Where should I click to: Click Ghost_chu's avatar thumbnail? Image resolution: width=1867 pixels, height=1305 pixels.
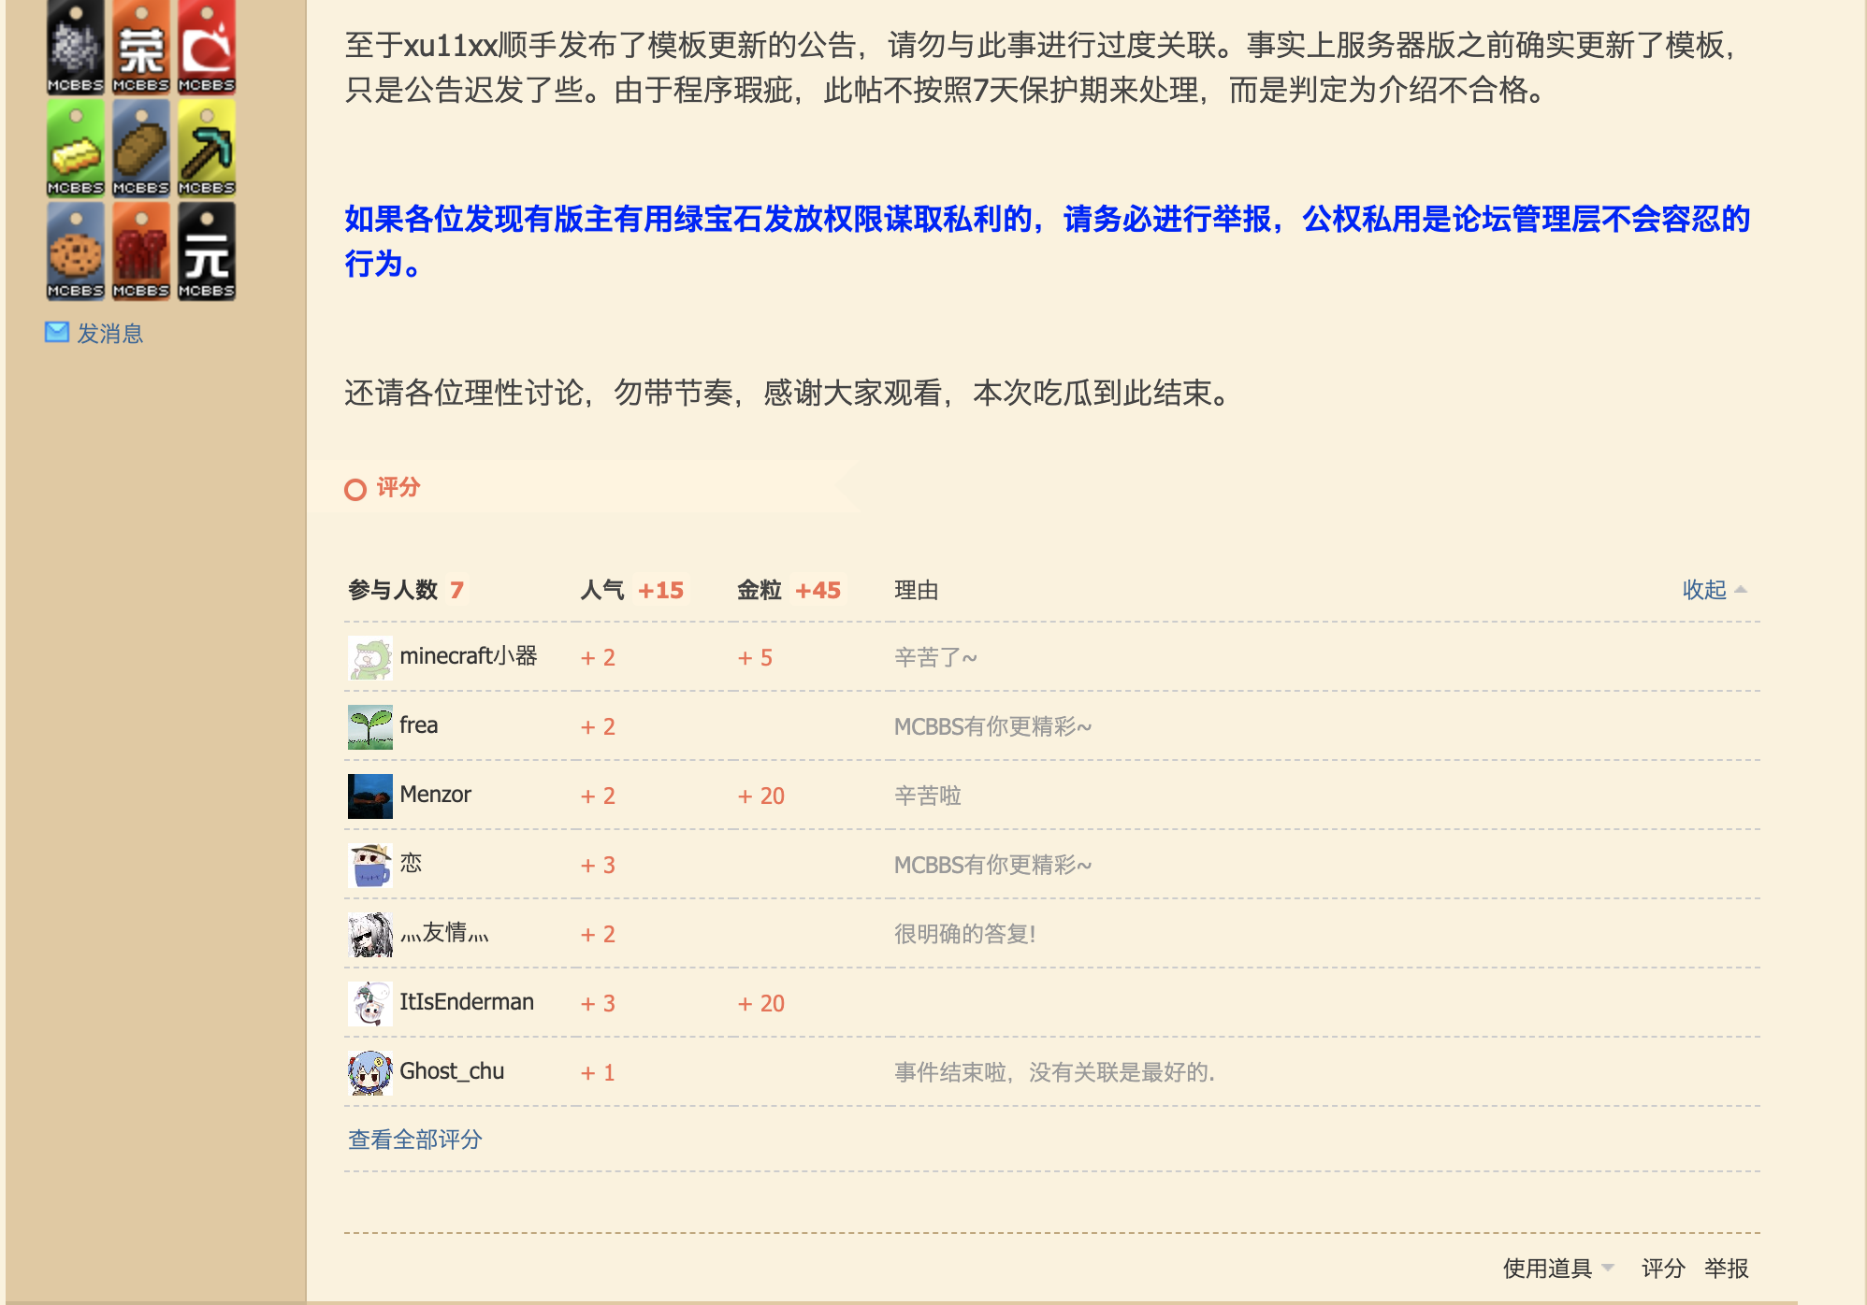(x=369, y=1072)
